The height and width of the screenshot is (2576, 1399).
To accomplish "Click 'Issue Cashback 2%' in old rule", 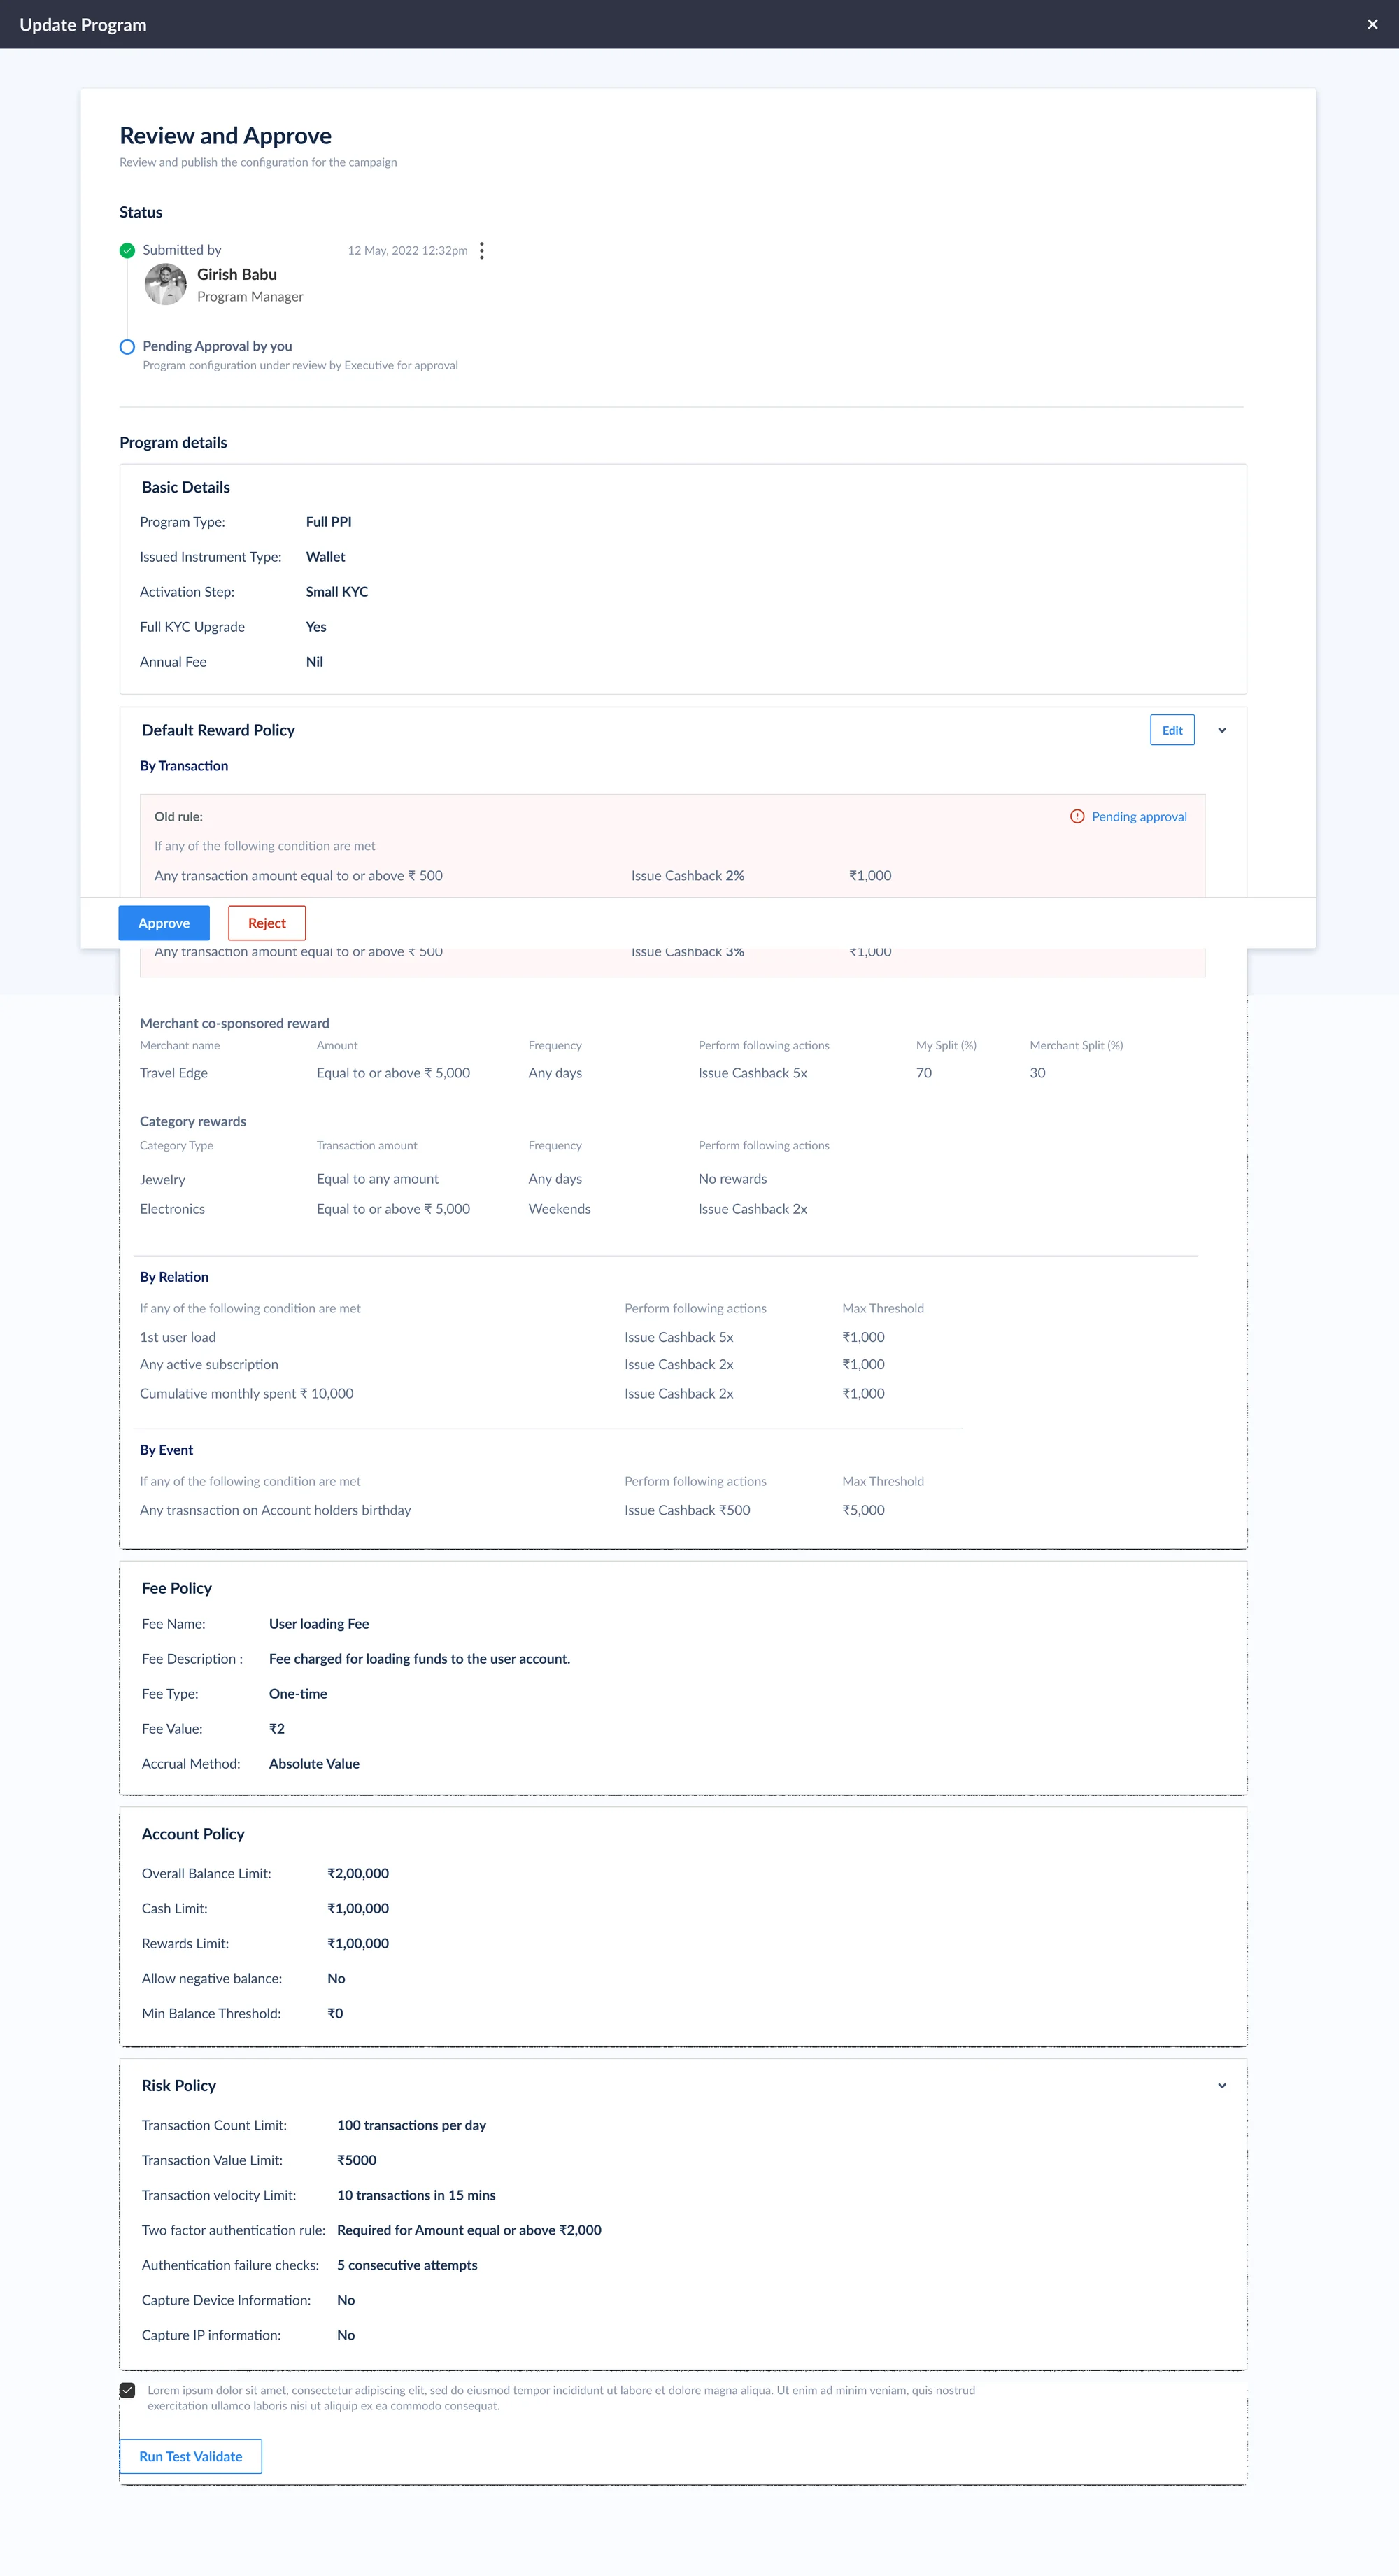I will (688, 876).
